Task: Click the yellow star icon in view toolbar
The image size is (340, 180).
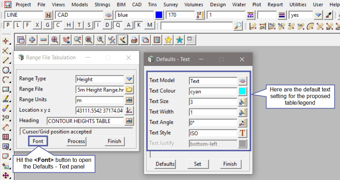Action: [x=168, y=40]
